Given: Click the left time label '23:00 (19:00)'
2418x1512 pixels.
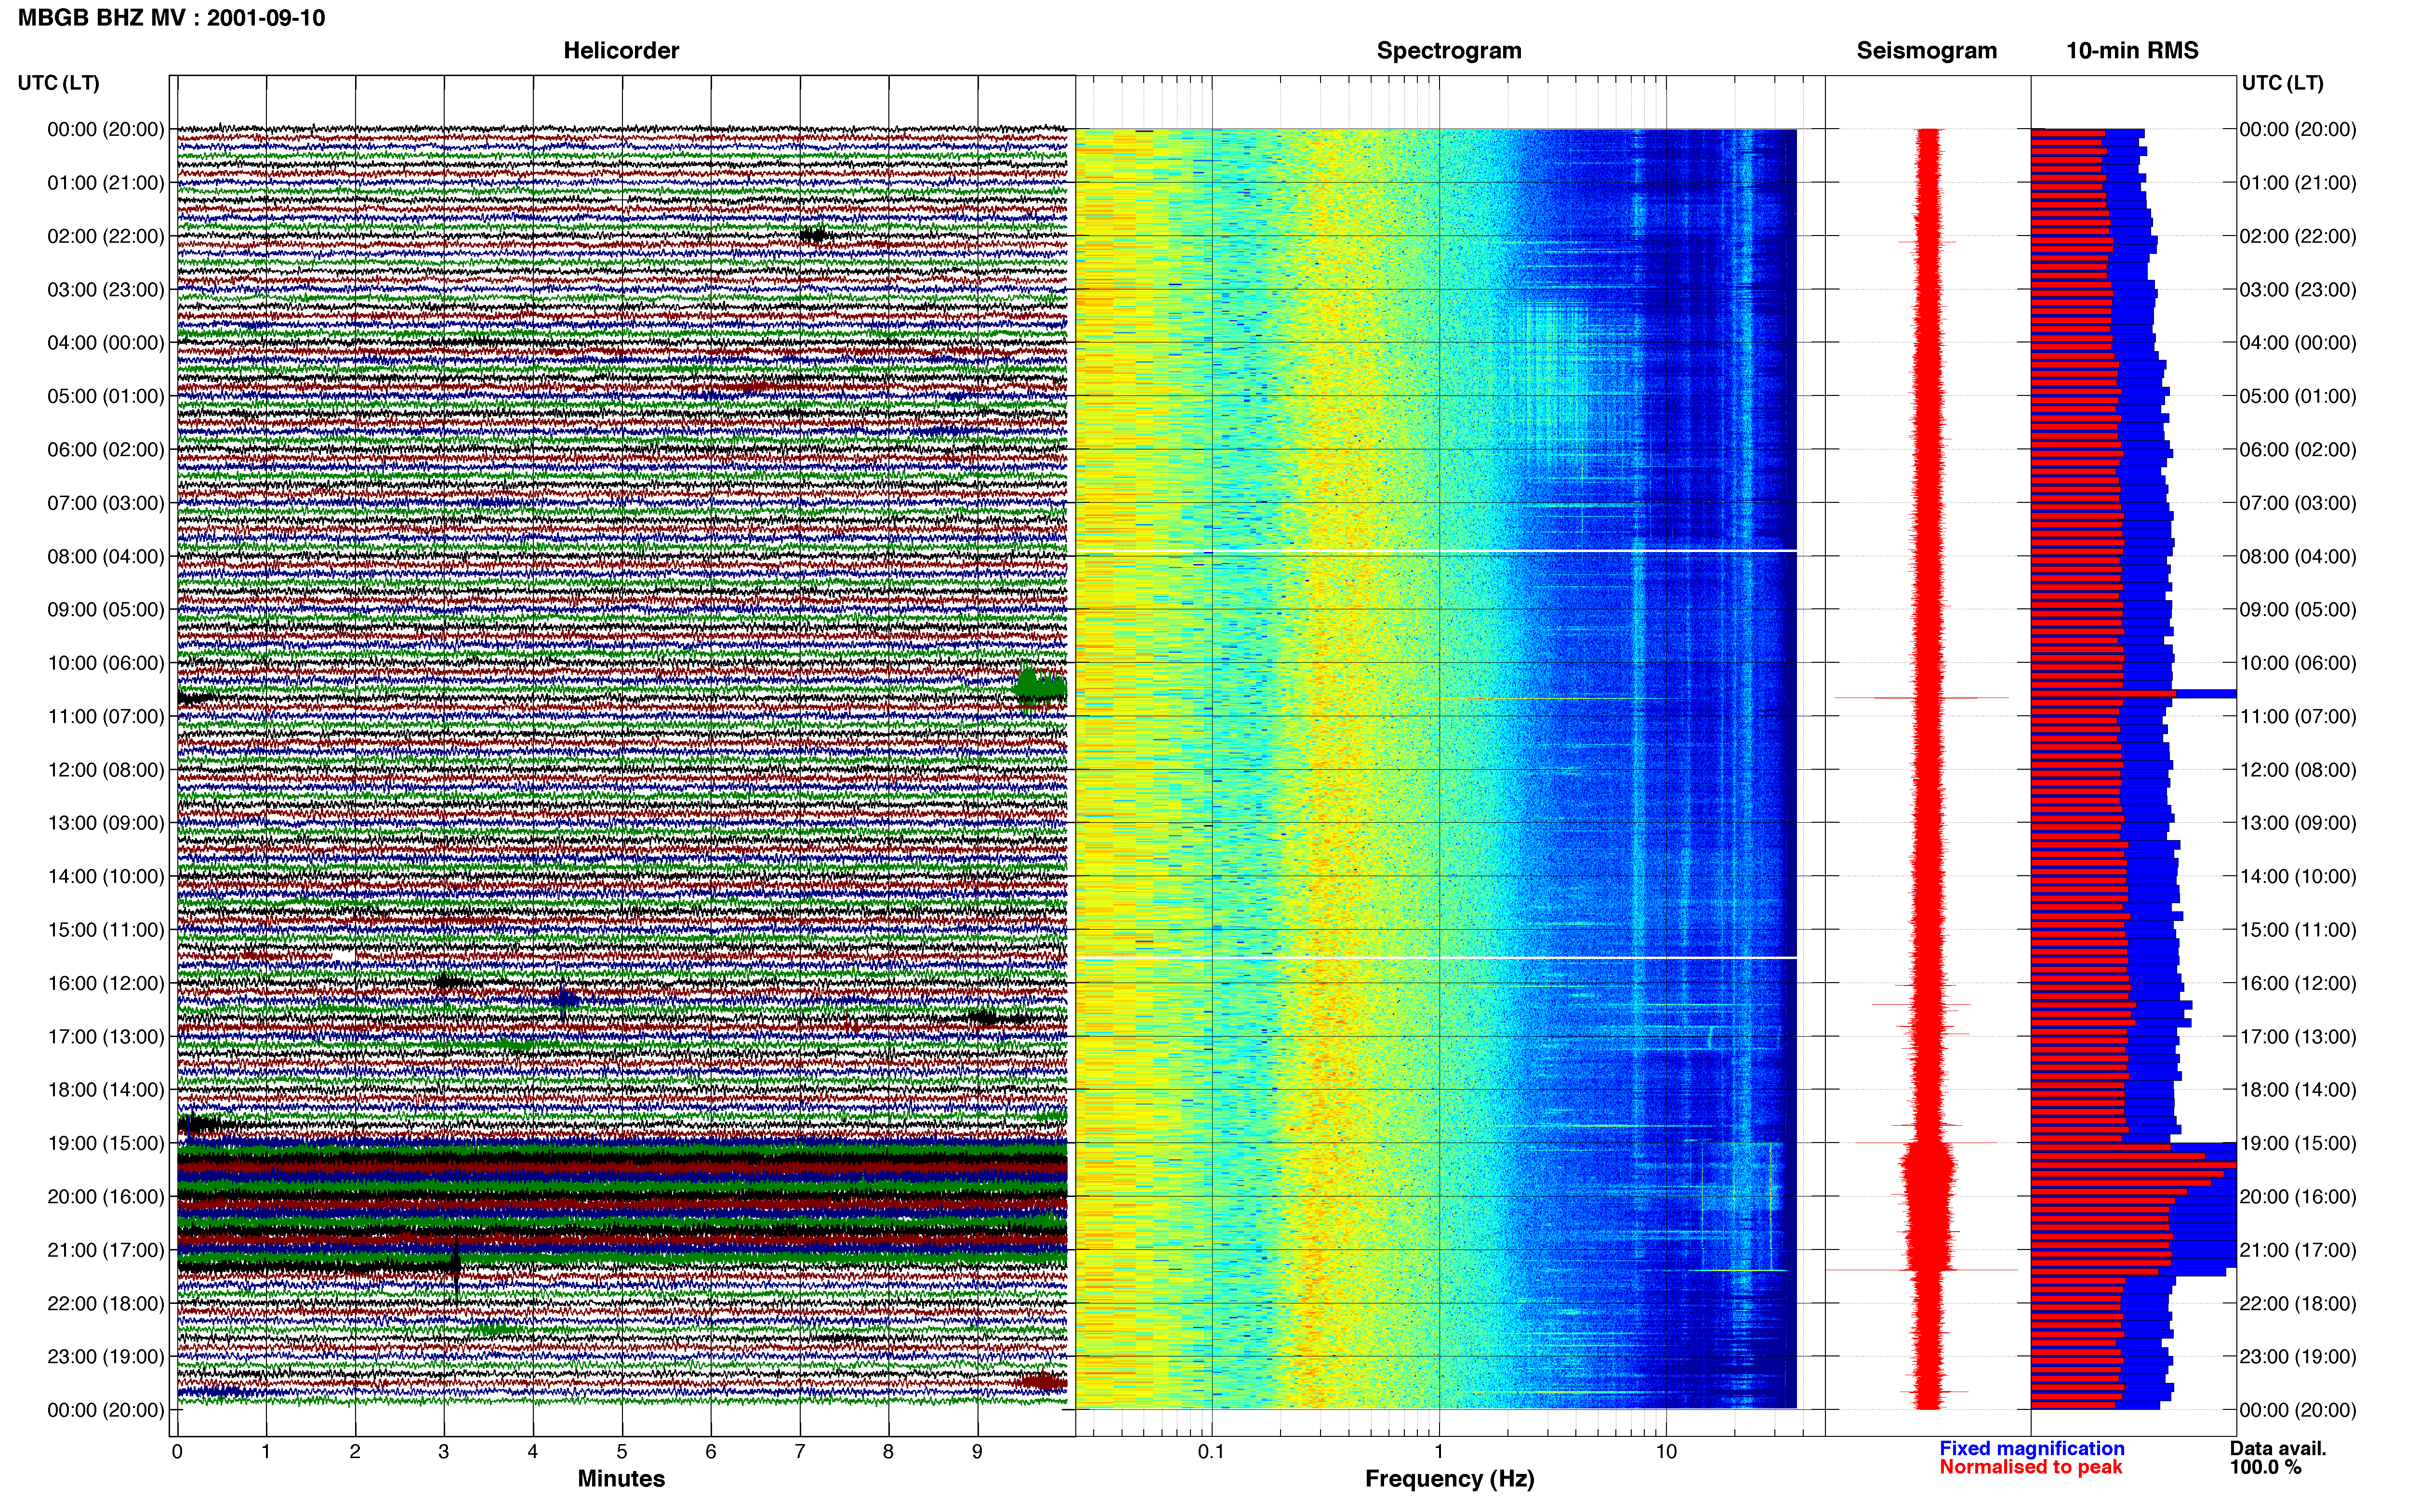Looking at the screenshot, I should pos(106,1356).
